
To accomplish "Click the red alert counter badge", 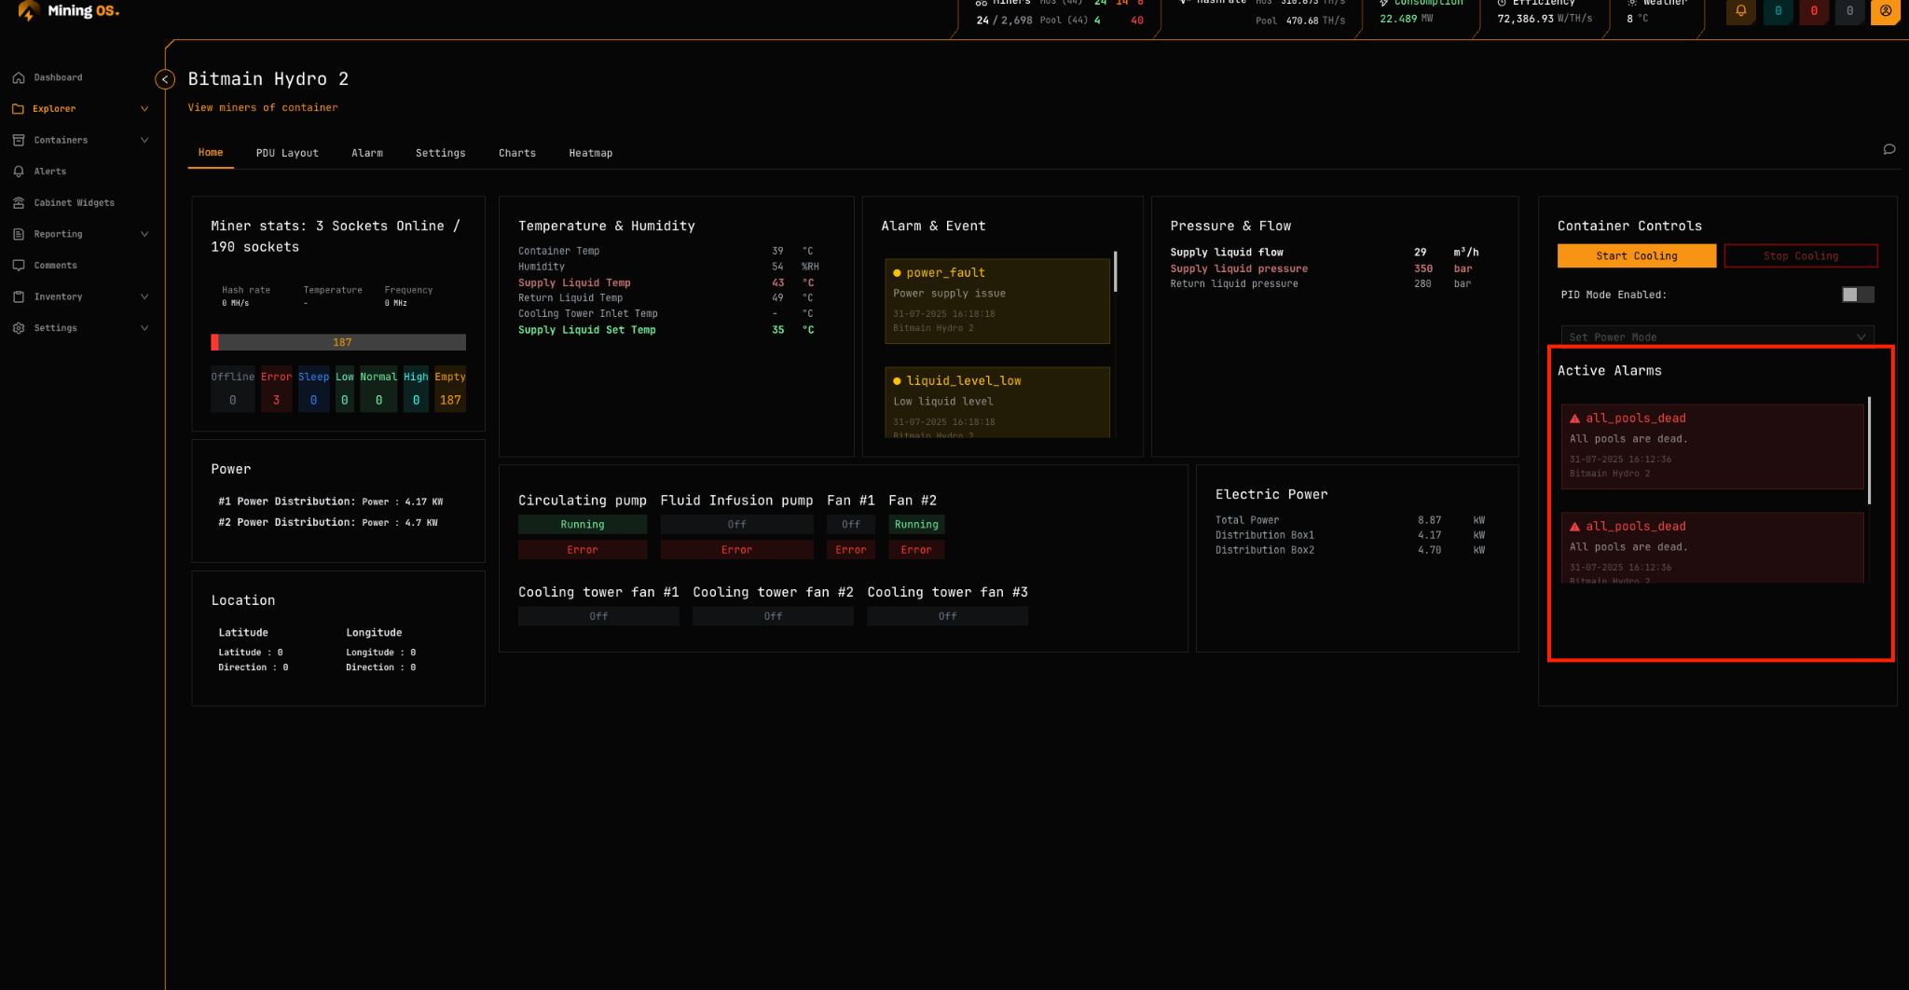I will 1813,12.
